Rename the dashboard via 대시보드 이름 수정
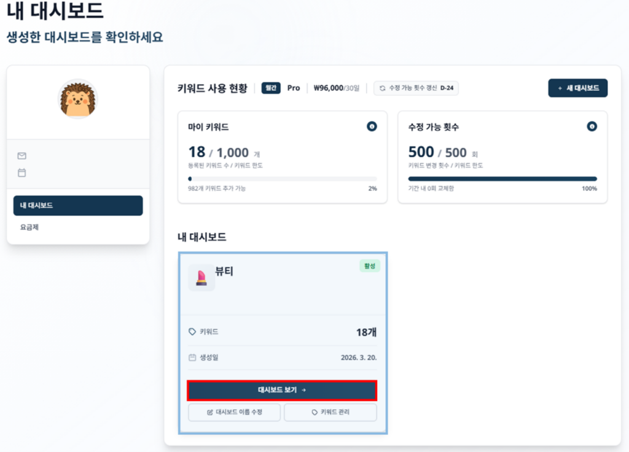This screenshot has width=629, height=452. tap(234, 412)
